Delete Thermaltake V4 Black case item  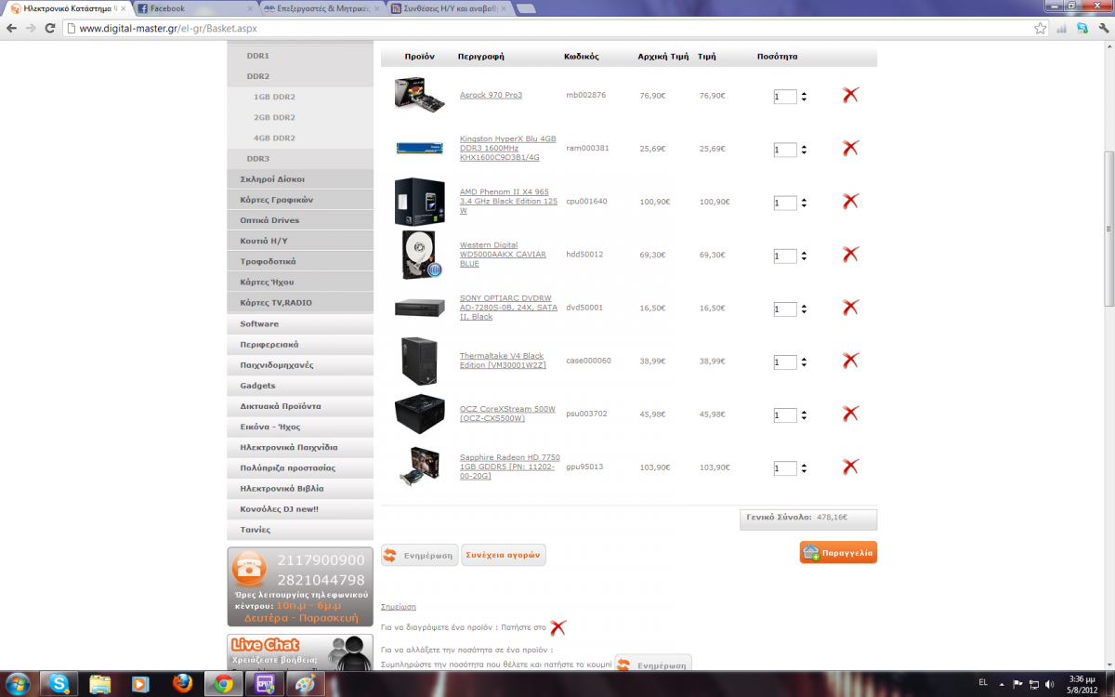[x=850, y=360]
